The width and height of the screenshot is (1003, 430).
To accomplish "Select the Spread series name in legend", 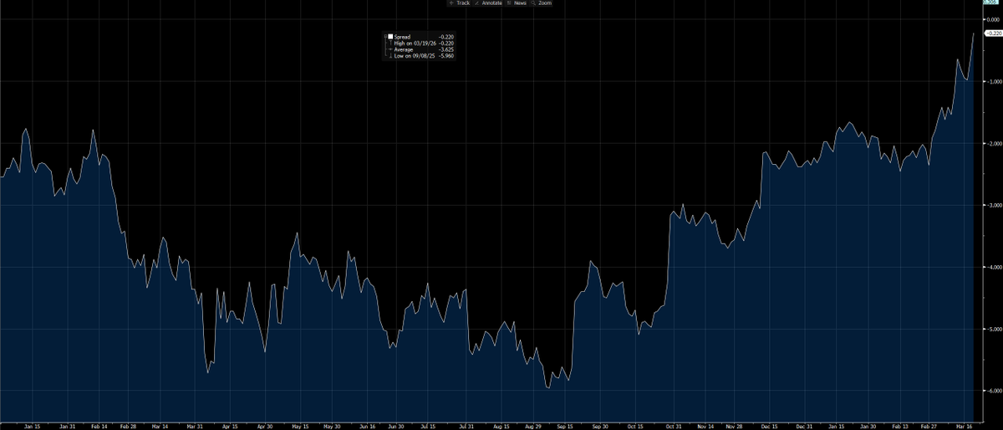I will coord(400,37).
